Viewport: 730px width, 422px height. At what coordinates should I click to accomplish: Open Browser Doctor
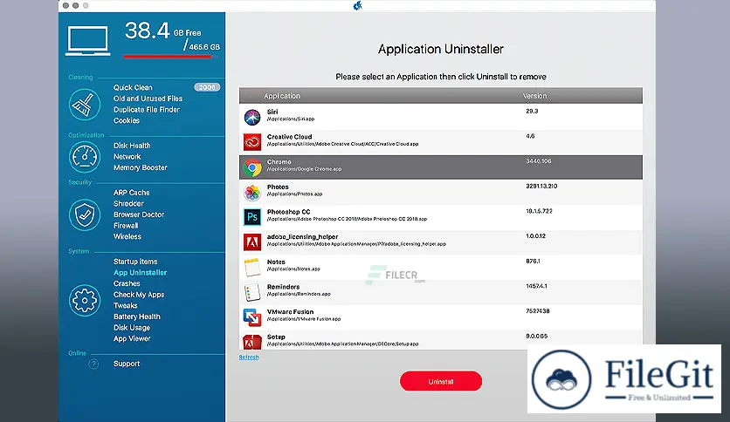coord(139,214)
